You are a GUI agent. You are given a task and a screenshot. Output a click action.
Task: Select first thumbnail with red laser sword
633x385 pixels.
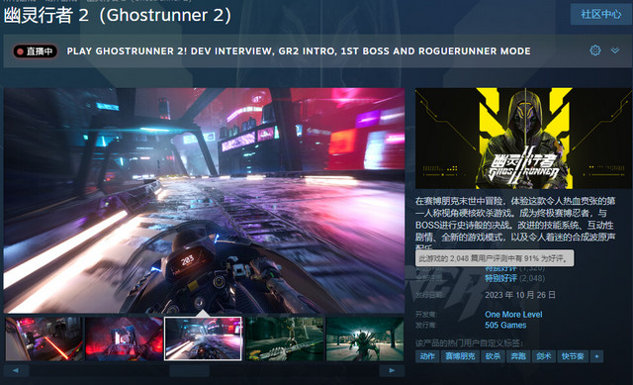(x=44, y=338)
